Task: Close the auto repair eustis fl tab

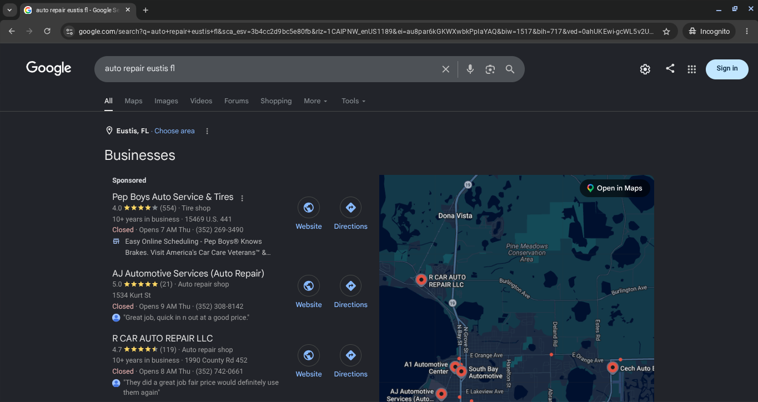Action: pyautogui.click(x=128, y=10)
